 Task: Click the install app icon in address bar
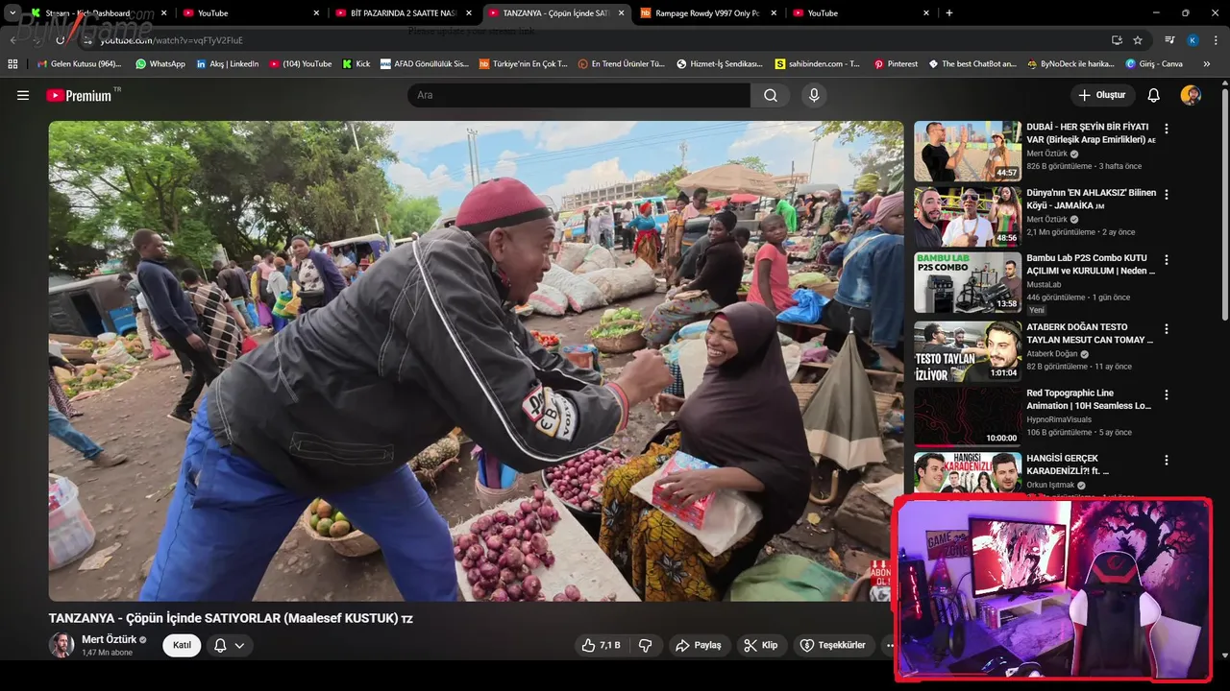tap(1117, 40)
